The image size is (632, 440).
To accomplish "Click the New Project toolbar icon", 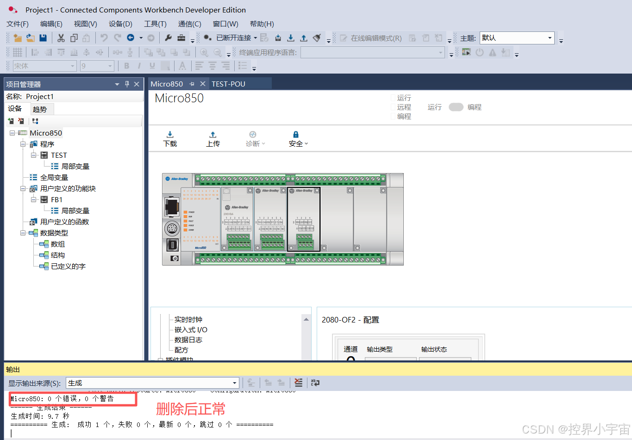I will pos(18,38).
